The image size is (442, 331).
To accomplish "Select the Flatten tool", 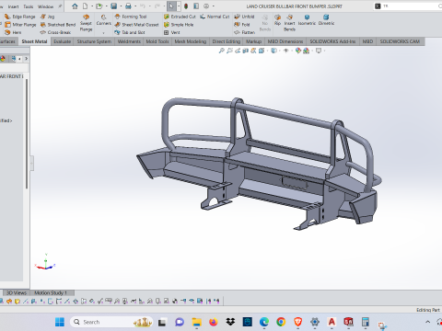I will tap(245, 32).
